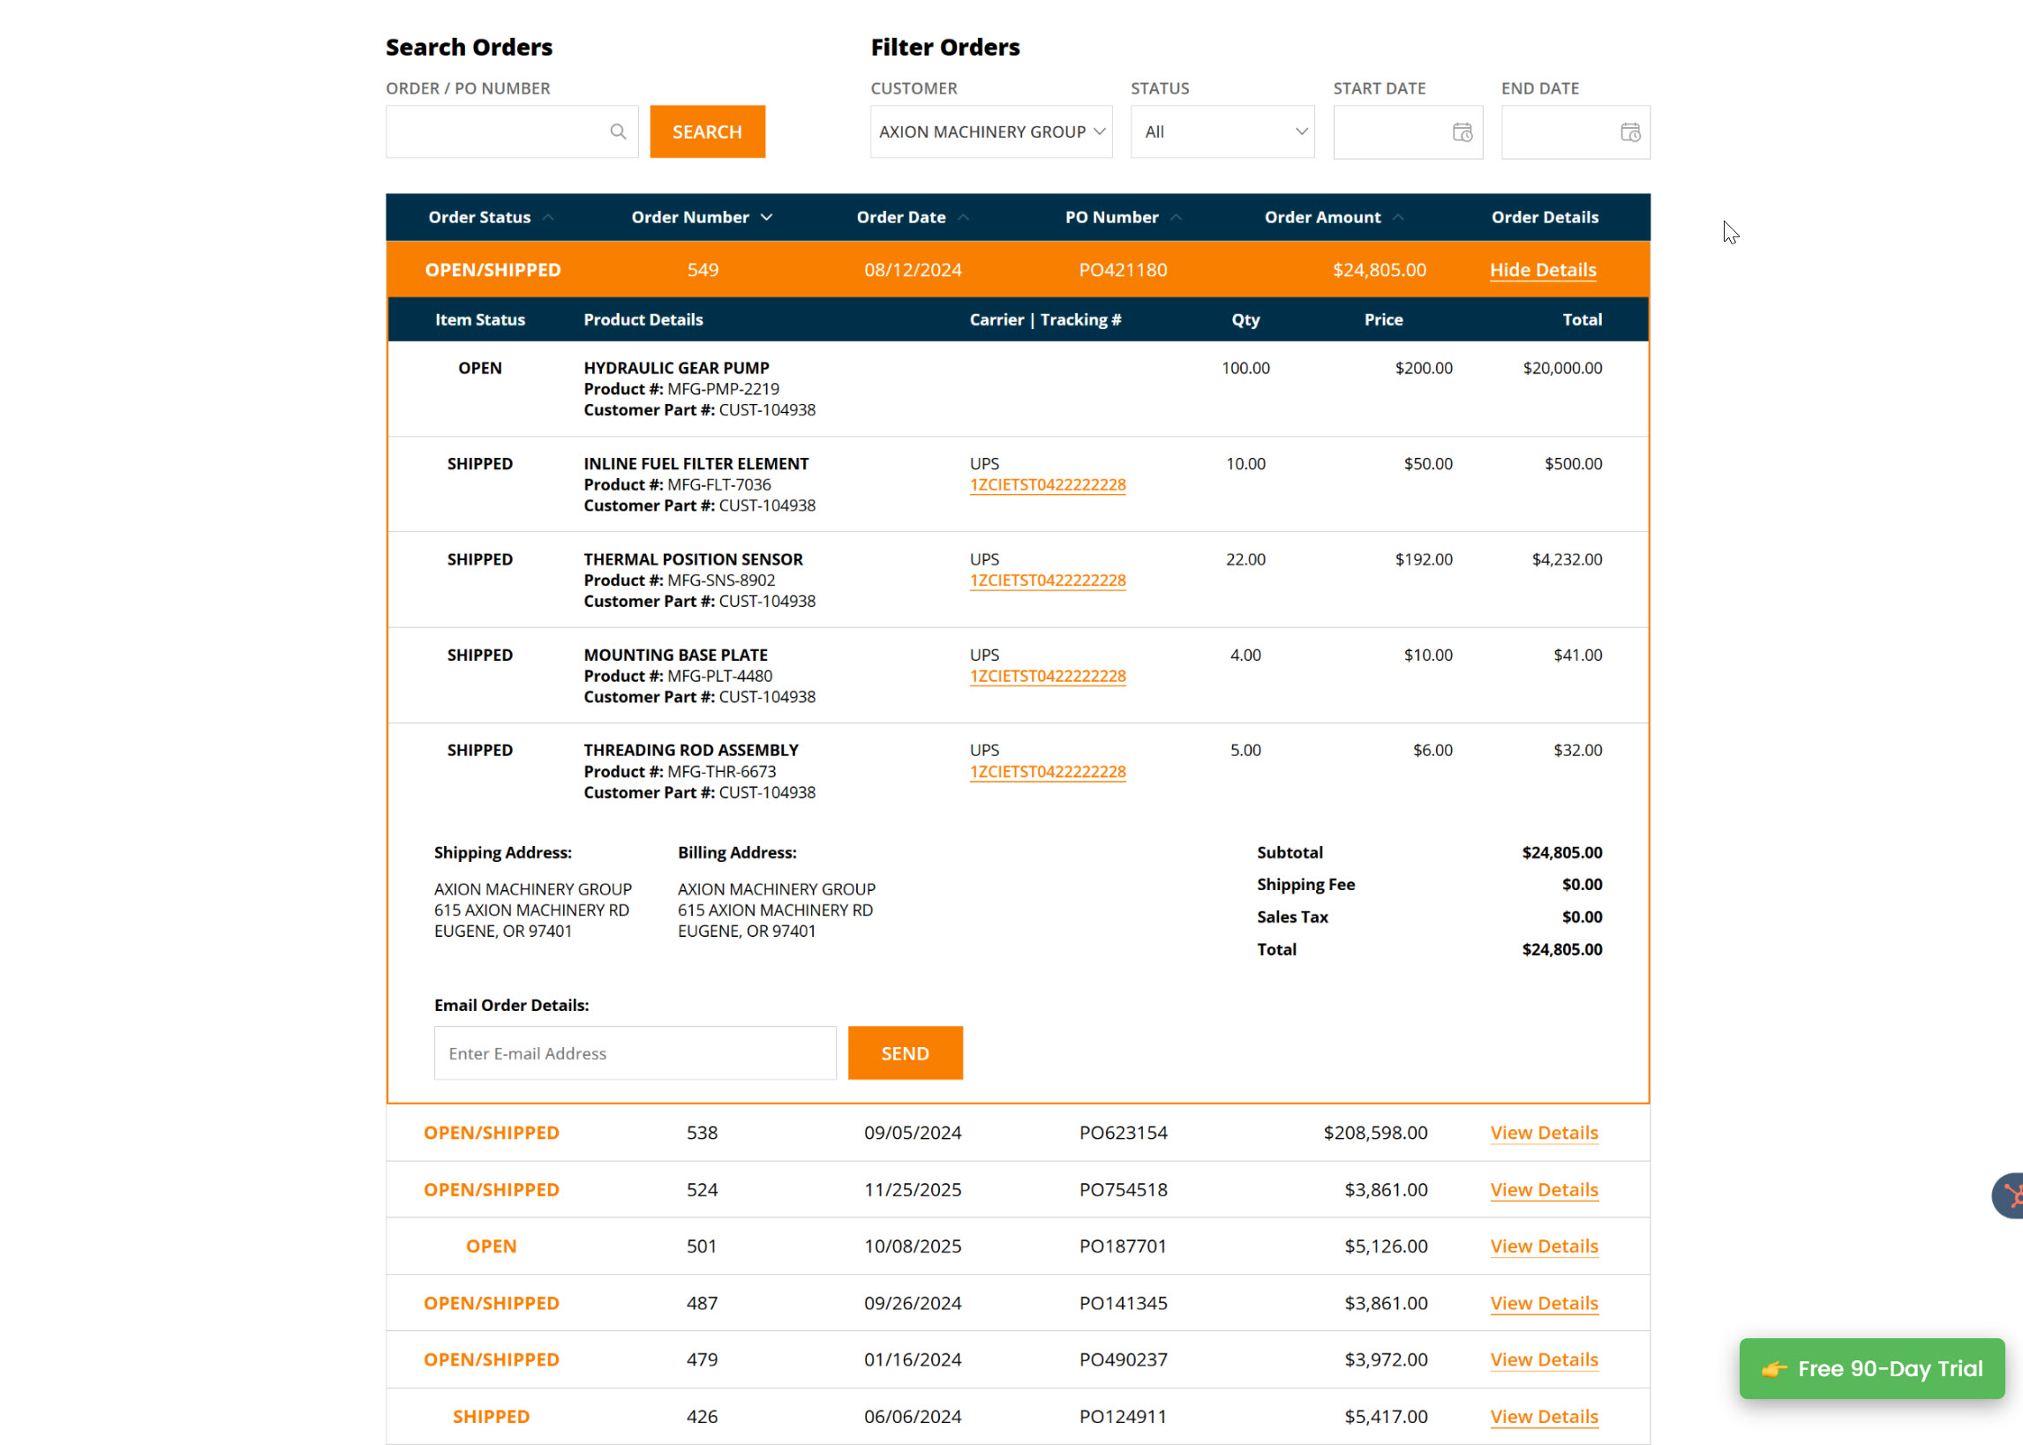The width and height of the screenshot is (2023, 1445).
Task: Click the PO Number column header
Action: pos(1111,217)
